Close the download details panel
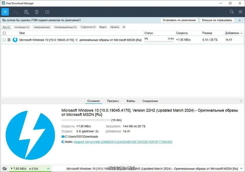 tap(241, 101)
